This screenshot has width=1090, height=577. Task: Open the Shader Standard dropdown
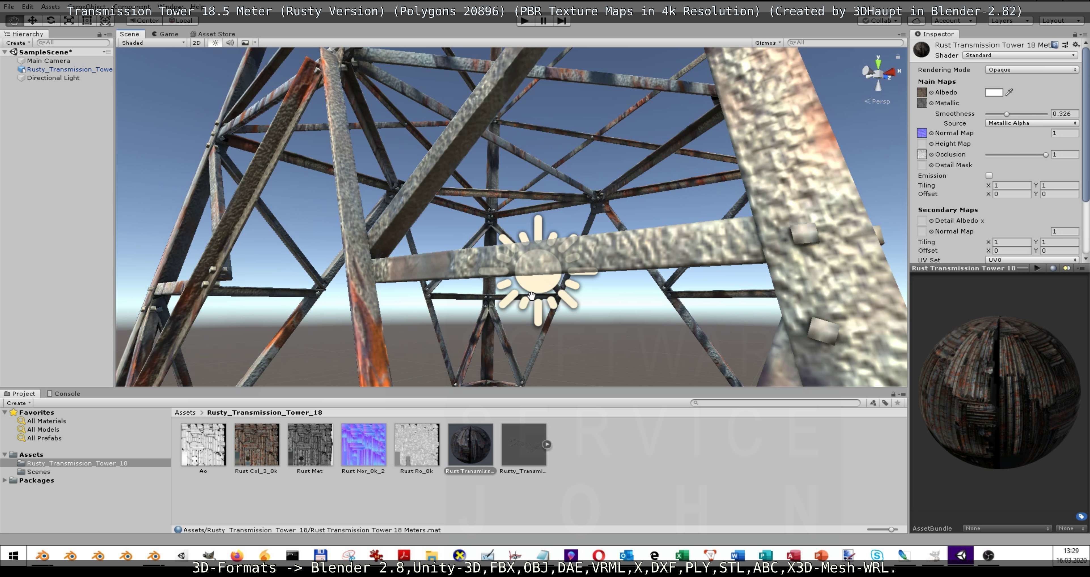pos(1020,55)
